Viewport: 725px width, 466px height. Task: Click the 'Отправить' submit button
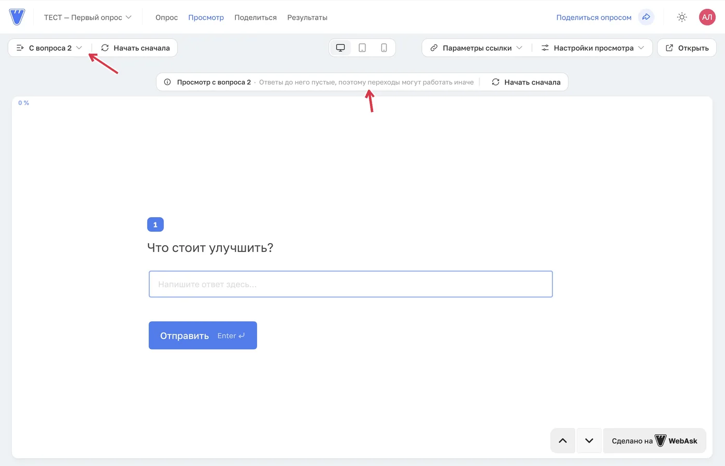(203, 335)
